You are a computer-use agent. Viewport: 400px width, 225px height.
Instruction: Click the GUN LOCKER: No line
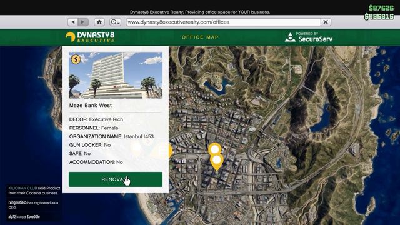90,145
